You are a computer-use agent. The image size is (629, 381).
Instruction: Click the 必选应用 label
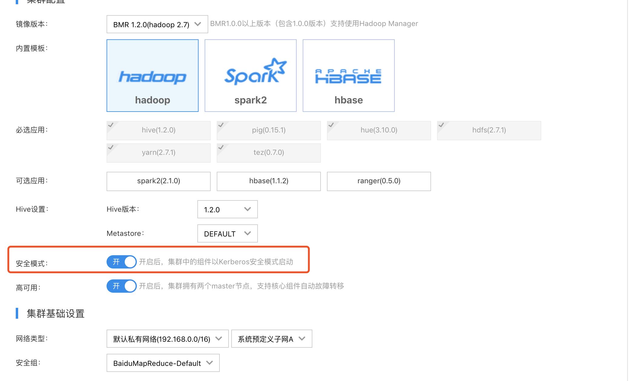point(31,130)
